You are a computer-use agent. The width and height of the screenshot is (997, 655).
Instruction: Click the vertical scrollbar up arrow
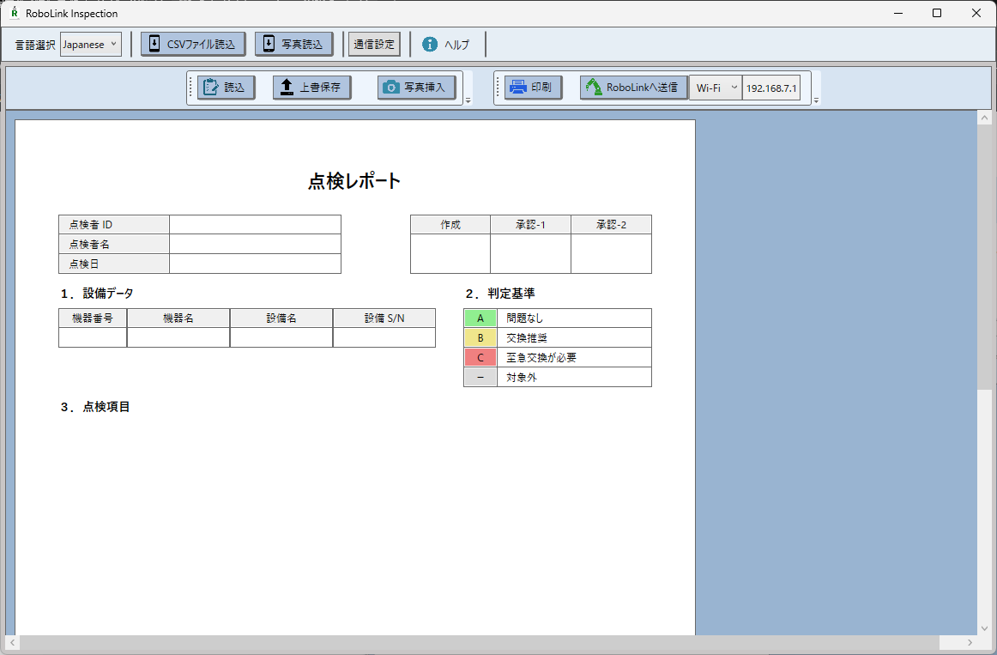pyautogui.click(x=984, y=118)
